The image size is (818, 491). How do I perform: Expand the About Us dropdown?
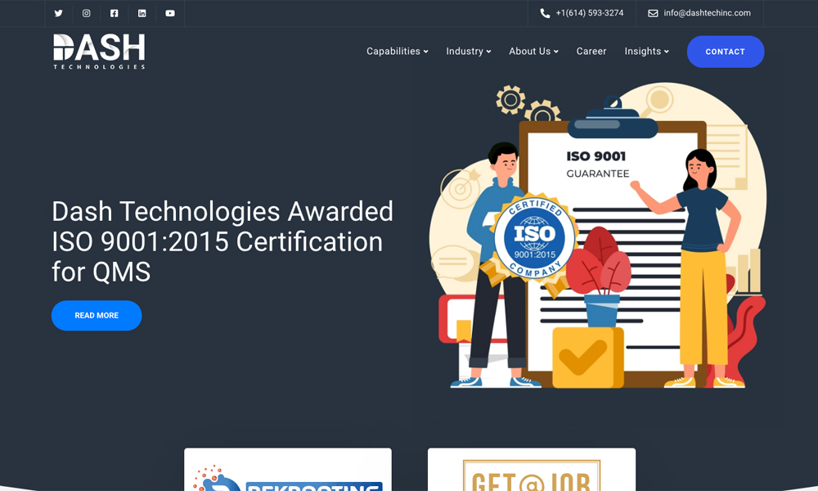coord(533,52)
